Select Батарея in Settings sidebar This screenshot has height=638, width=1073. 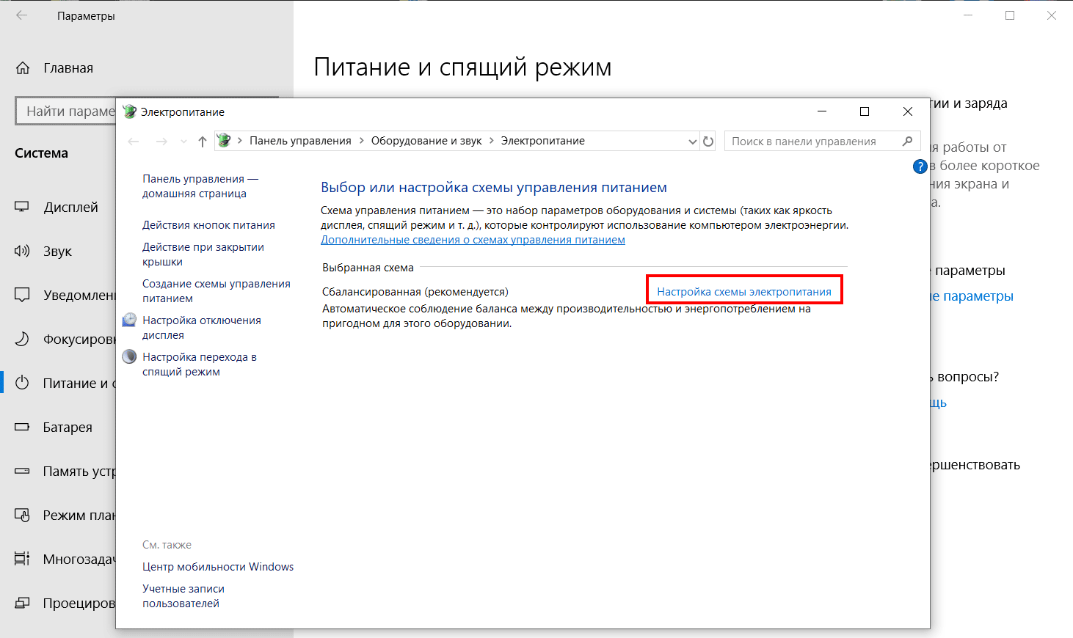point(68,428)
